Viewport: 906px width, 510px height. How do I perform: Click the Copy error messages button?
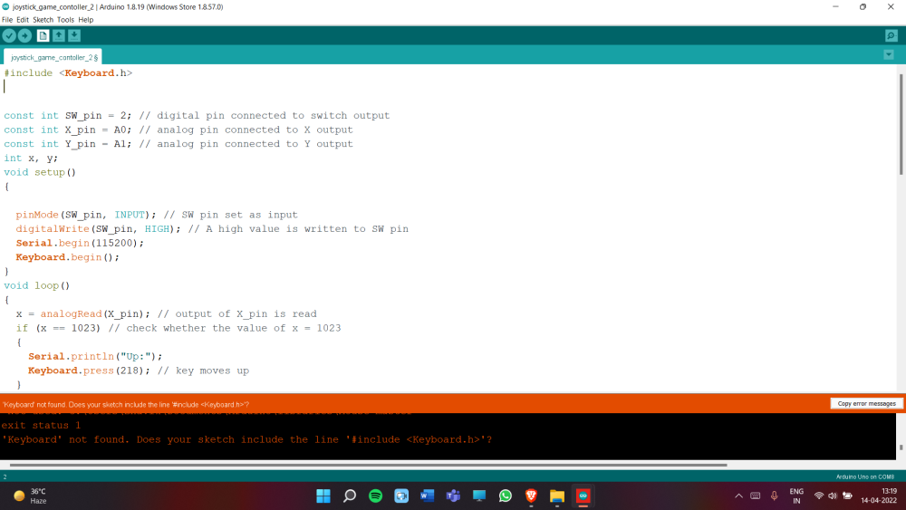[866, 403]
